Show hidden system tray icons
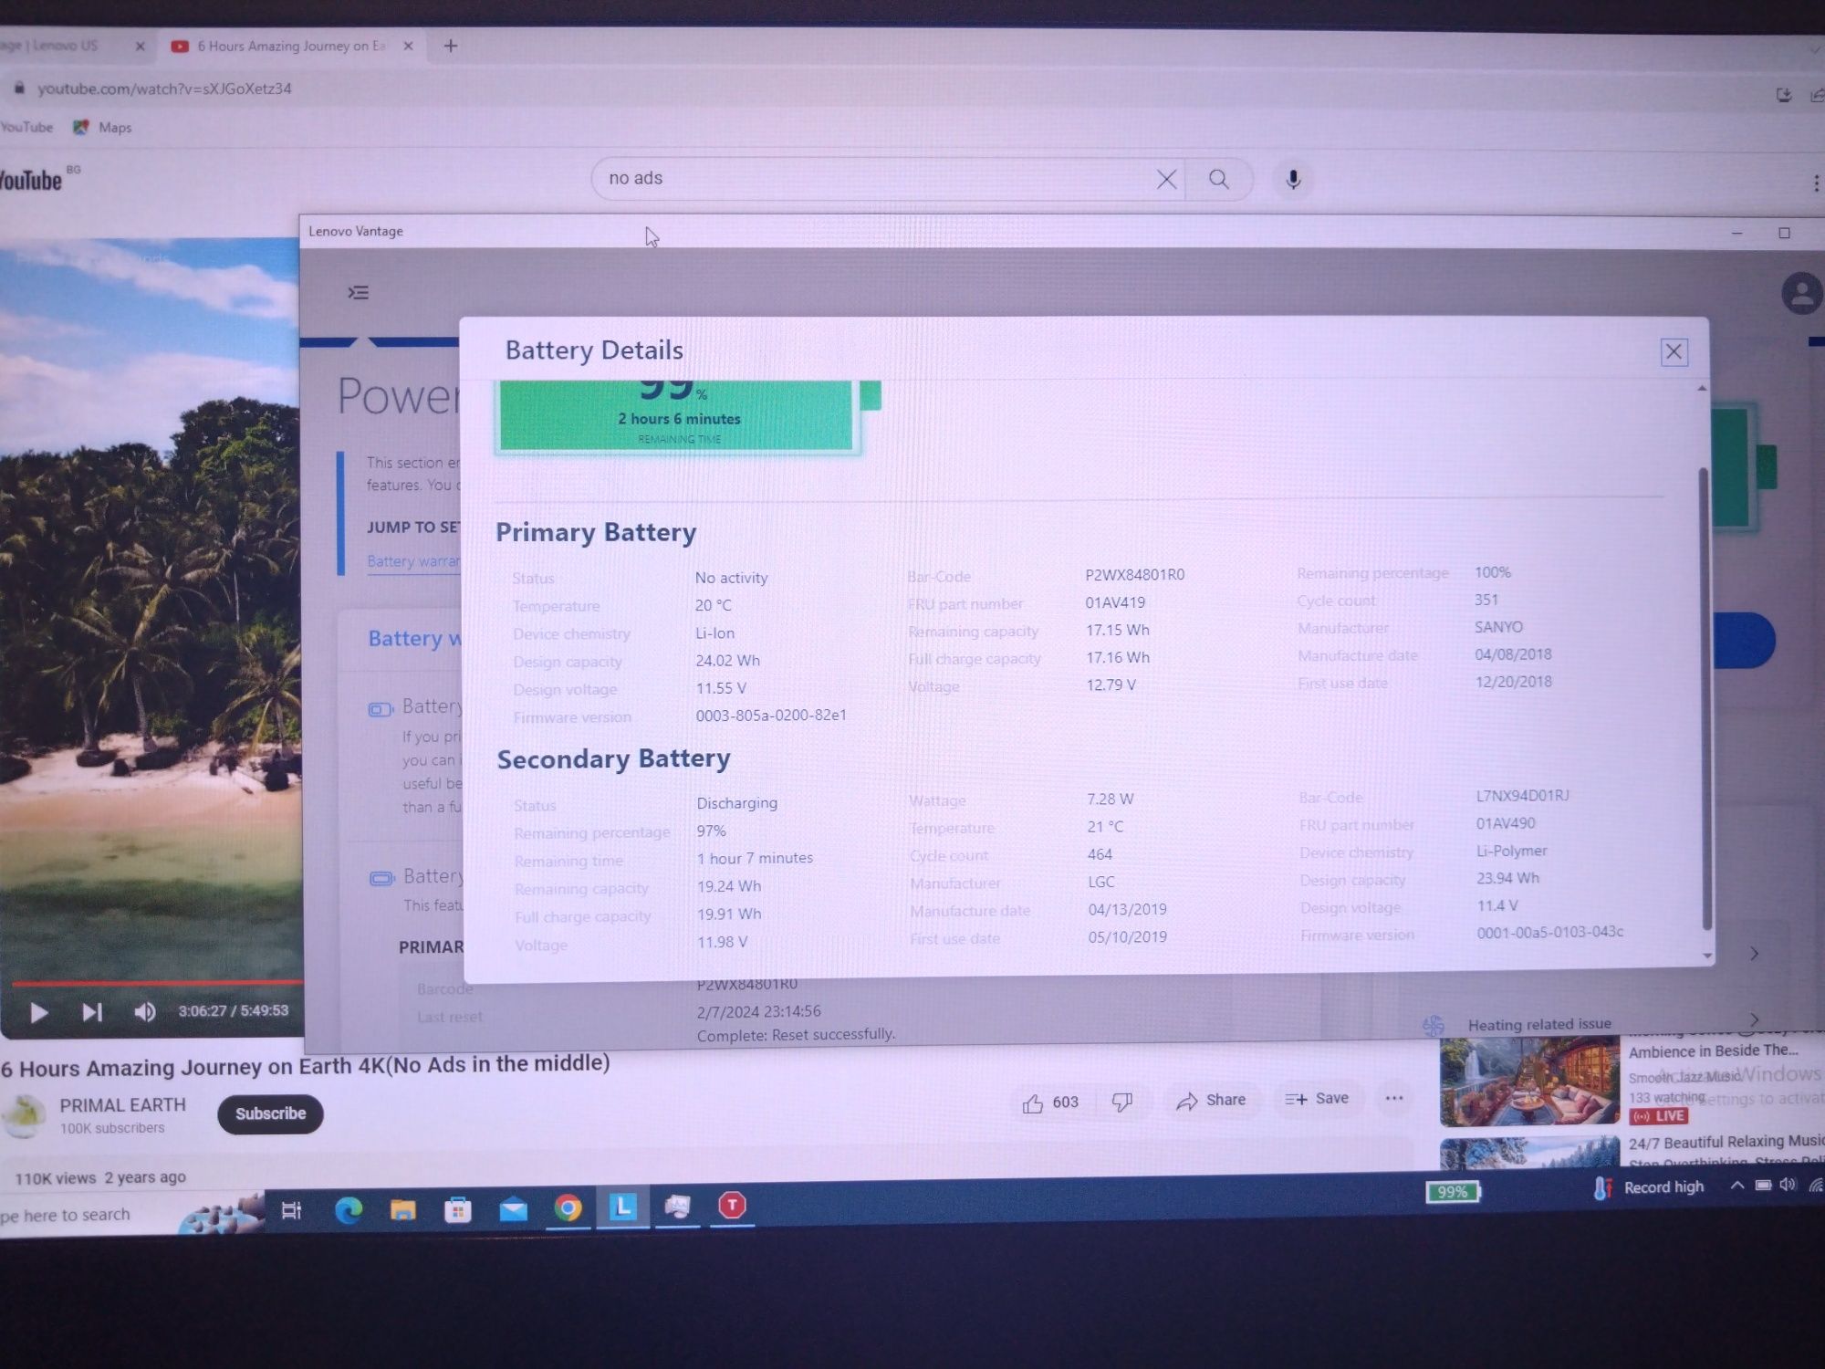Viewport: 1825px width, 1369px height. (1737, 1186)
